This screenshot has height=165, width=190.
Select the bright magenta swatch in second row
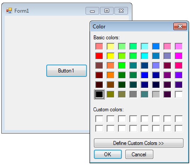[x=179, y=56]
